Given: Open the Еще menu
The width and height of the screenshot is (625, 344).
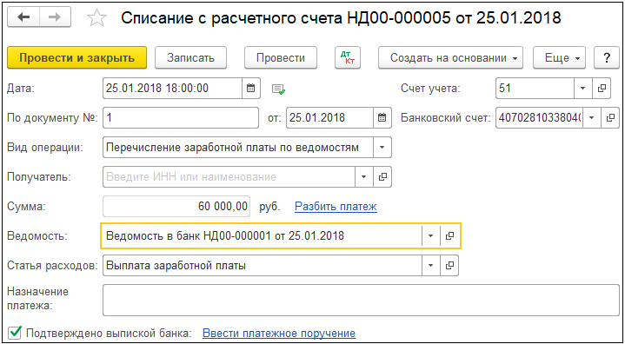Looking at the screenshot, I should [x=559, y=57].
